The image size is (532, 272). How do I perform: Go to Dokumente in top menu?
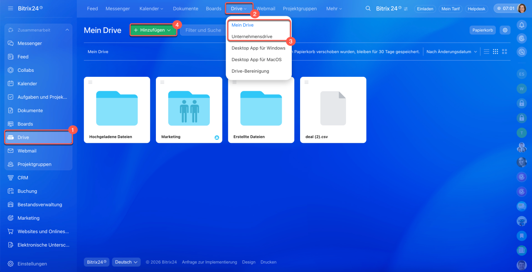click(186, 8)
